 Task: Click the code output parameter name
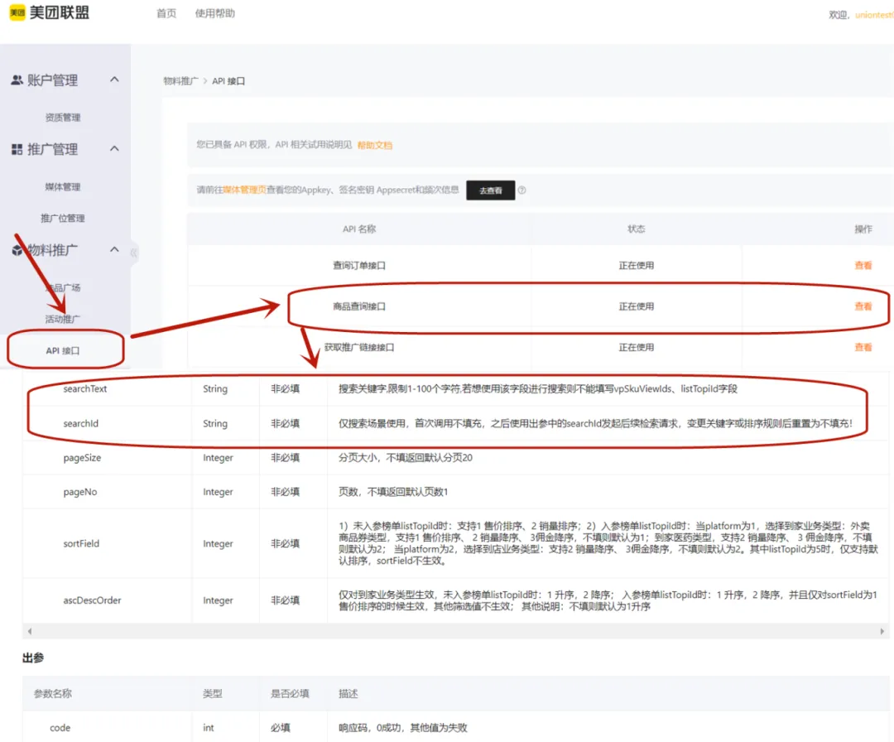coord(60,728)
